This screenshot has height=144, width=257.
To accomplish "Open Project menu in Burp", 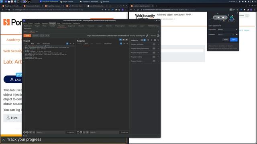I will pyautogui.click(x=31, y=23).
